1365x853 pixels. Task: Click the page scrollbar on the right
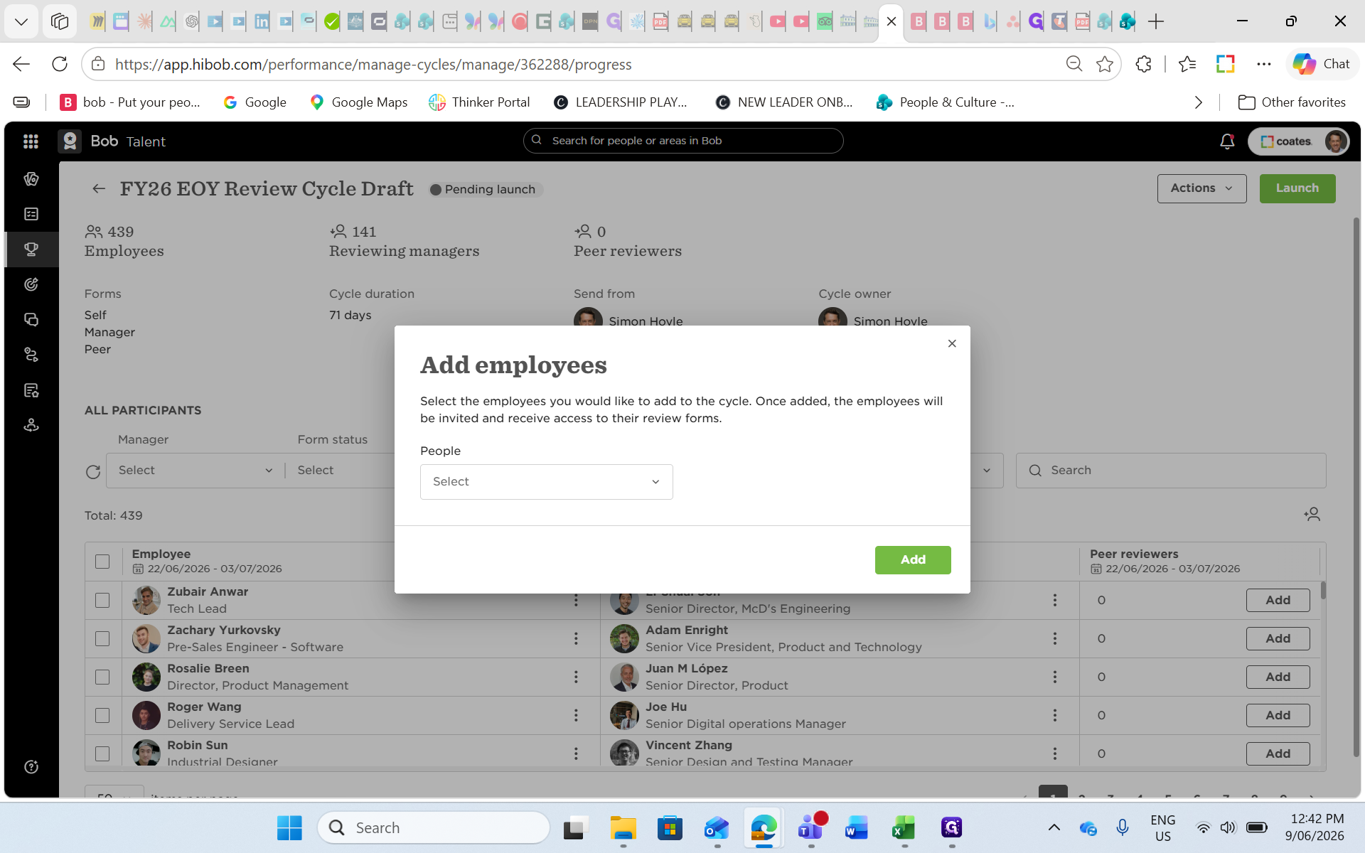(x=1356, y=487)
